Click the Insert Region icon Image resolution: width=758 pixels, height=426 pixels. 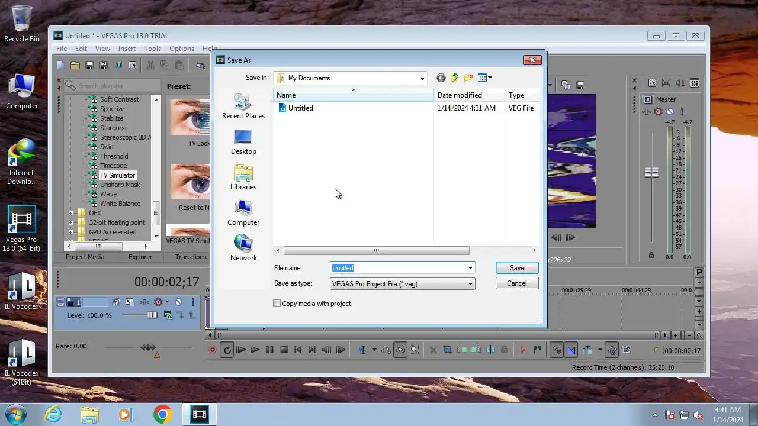coord(538,350)
